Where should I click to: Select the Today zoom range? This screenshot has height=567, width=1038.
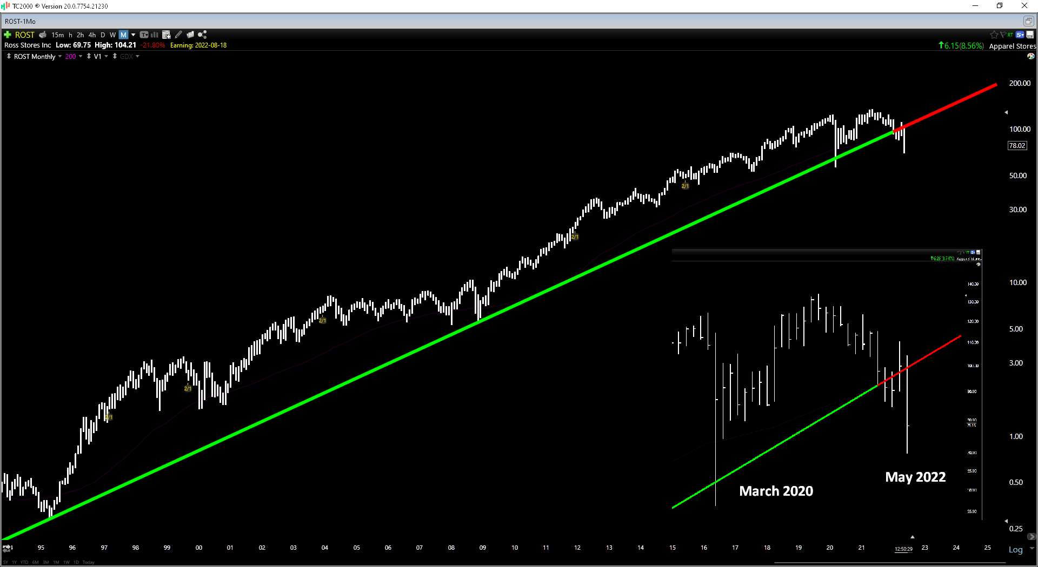coord(89,562)
